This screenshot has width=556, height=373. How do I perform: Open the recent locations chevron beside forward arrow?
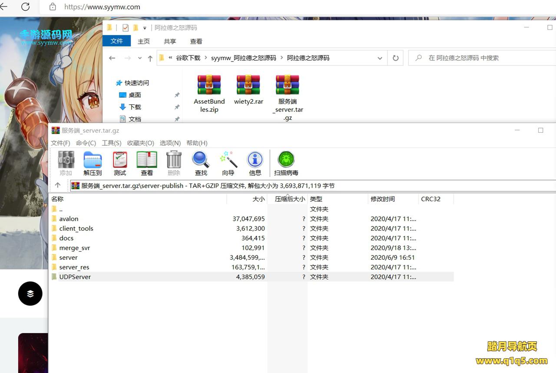coord(139,58)
